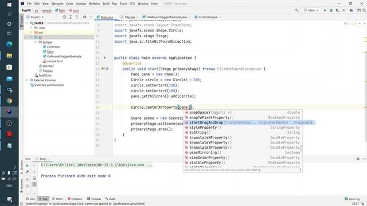Screen dimensions: 367x206
Task: Click gutter run arrow beside class Main
Action: pyautogui.click(x=104, y=58)
